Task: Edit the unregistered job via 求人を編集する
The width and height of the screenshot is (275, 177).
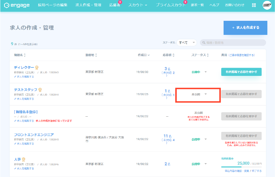Action: (x=24, y=121)
